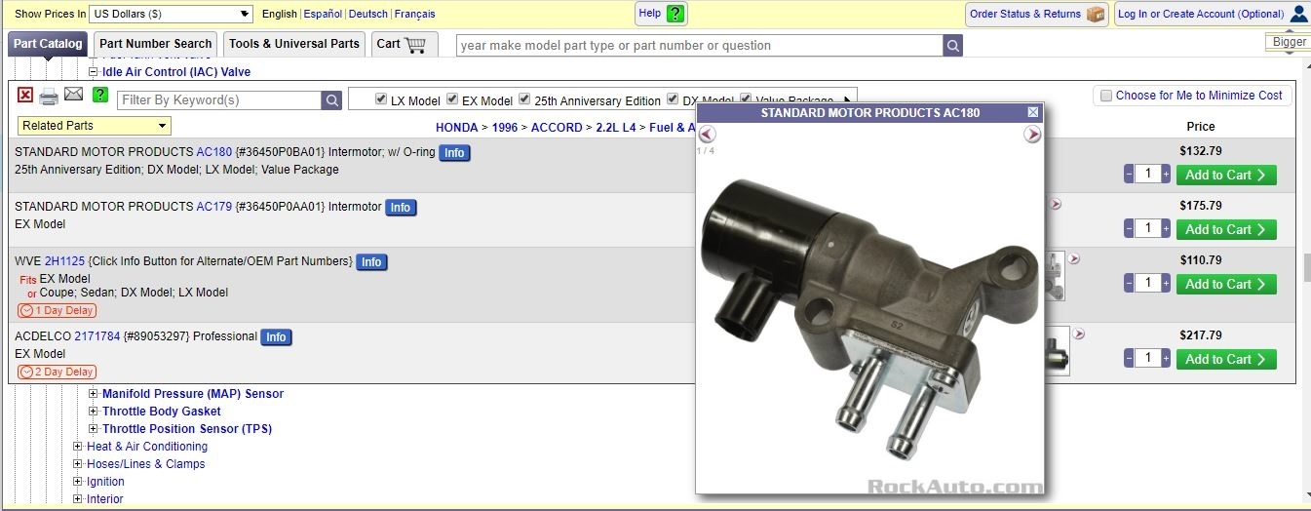
Task: Switch language to Français
Action: coord(414,14)
